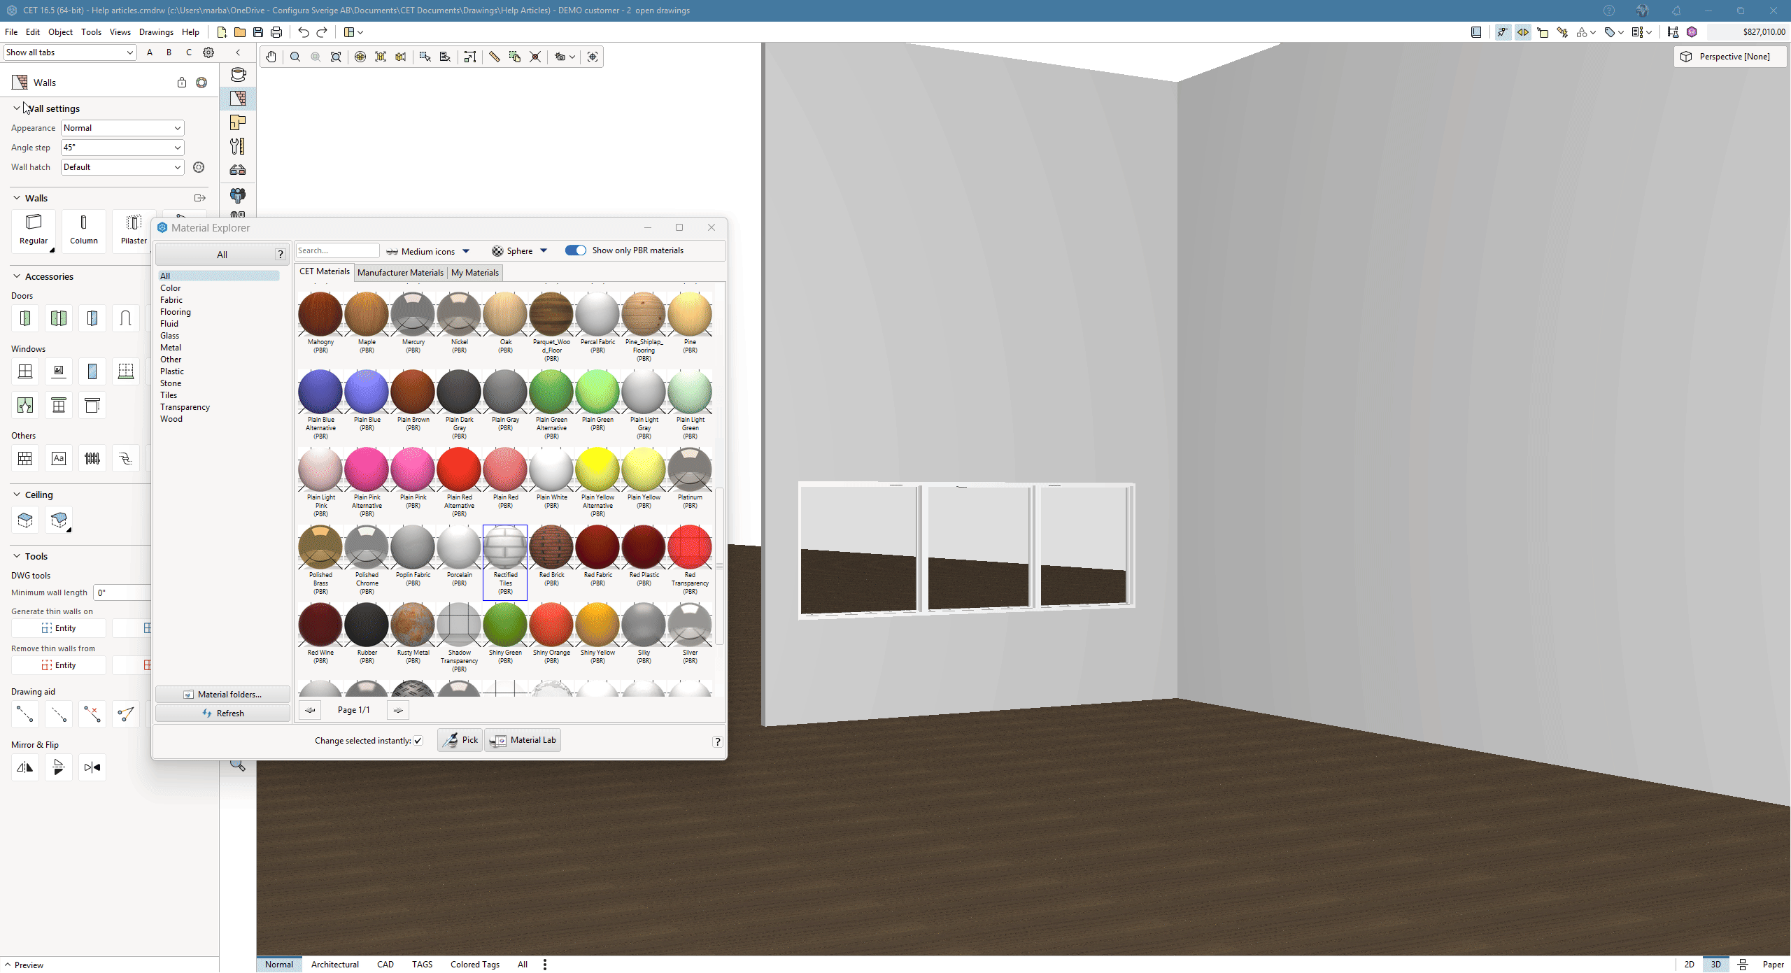Open the Wall hatch dropdown
The width and height of the screenshot is (1791, 973).
click(x=122, y=167)
